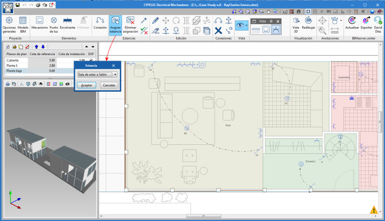Toggle DXF checkbox for Cubierta row
The image size is (385, 221).
click(x=91, y=60)
